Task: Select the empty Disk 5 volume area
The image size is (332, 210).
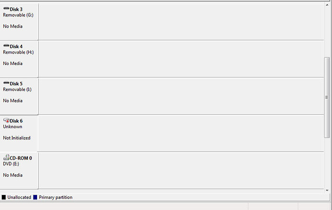Action: [181, 96]
